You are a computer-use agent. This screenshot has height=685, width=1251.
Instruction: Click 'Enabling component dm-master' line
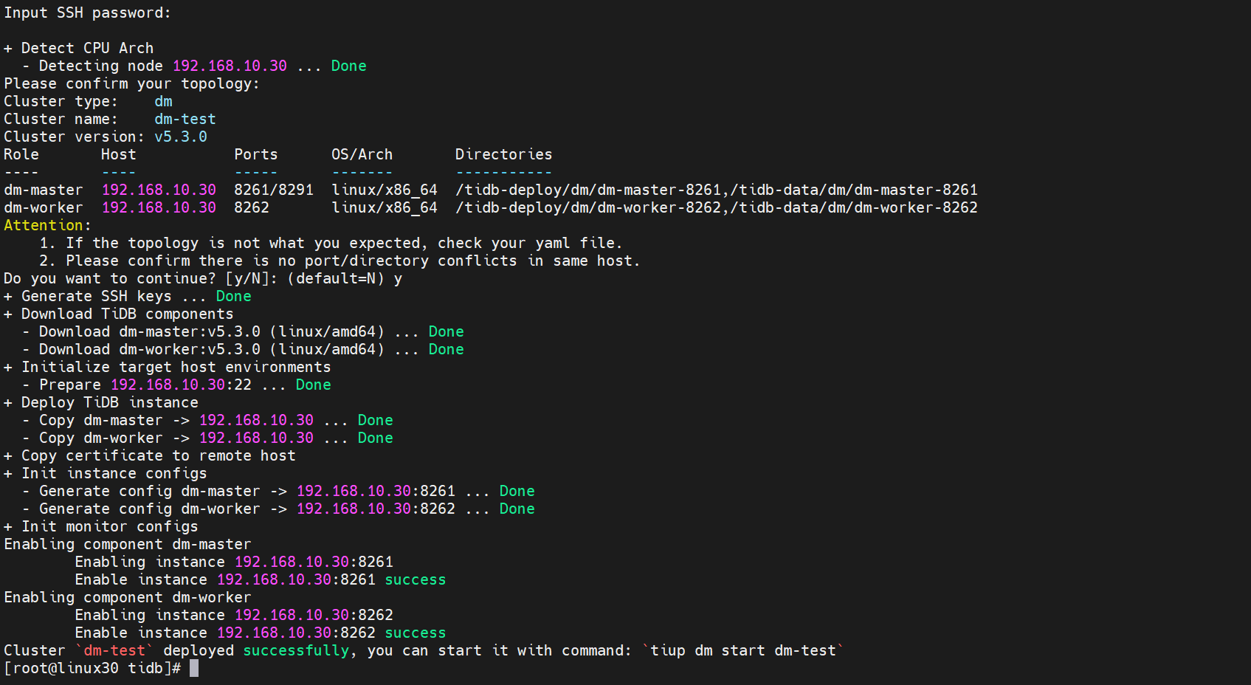[x=128, y=544]
